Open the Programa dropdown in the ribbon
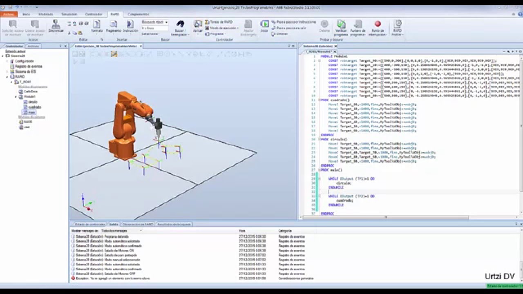 [216, 34]
